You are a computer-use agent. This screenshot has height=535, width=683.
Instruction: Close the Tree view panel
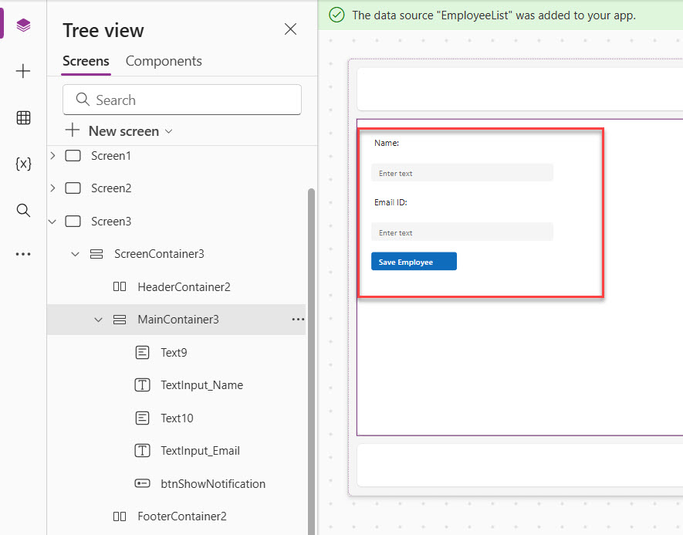pos(290,29)
